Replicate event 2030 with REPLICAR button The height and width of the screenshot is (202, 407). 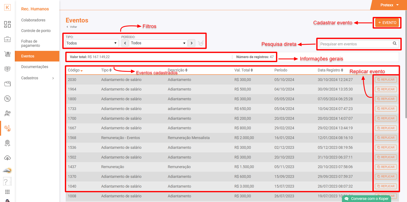tap(386, 80)
